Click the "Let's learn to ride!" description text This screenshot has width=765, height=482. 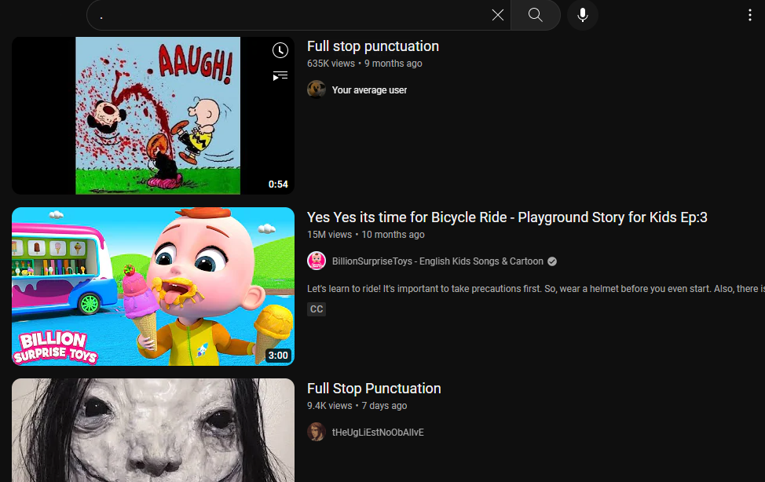[536, 289]
